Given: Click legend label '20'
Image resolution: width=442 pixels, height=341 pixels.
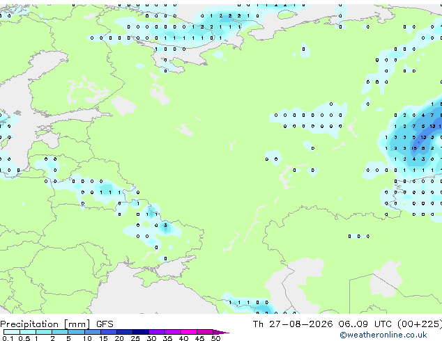Looking at the screenshot, I should (x=119, y=338).
